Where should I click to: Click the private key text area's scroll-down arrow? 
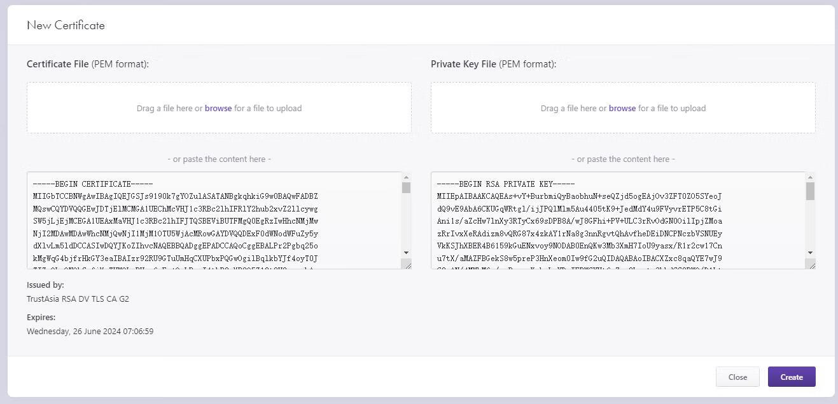810,253
